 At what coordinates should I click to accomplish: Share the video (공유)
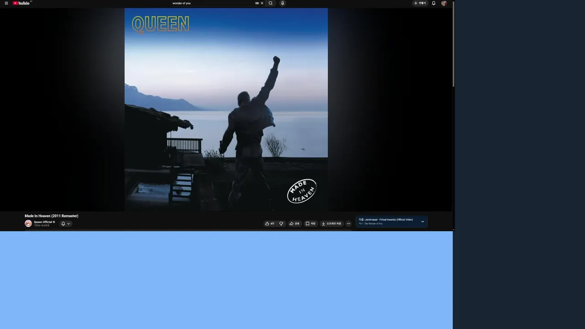[295, 223]
